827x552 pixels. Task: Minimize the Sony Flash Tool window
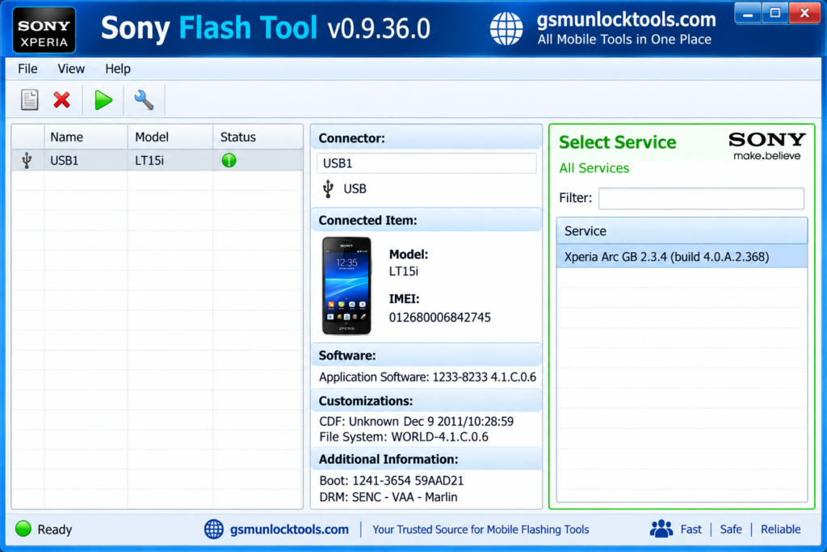click(748, 14)
